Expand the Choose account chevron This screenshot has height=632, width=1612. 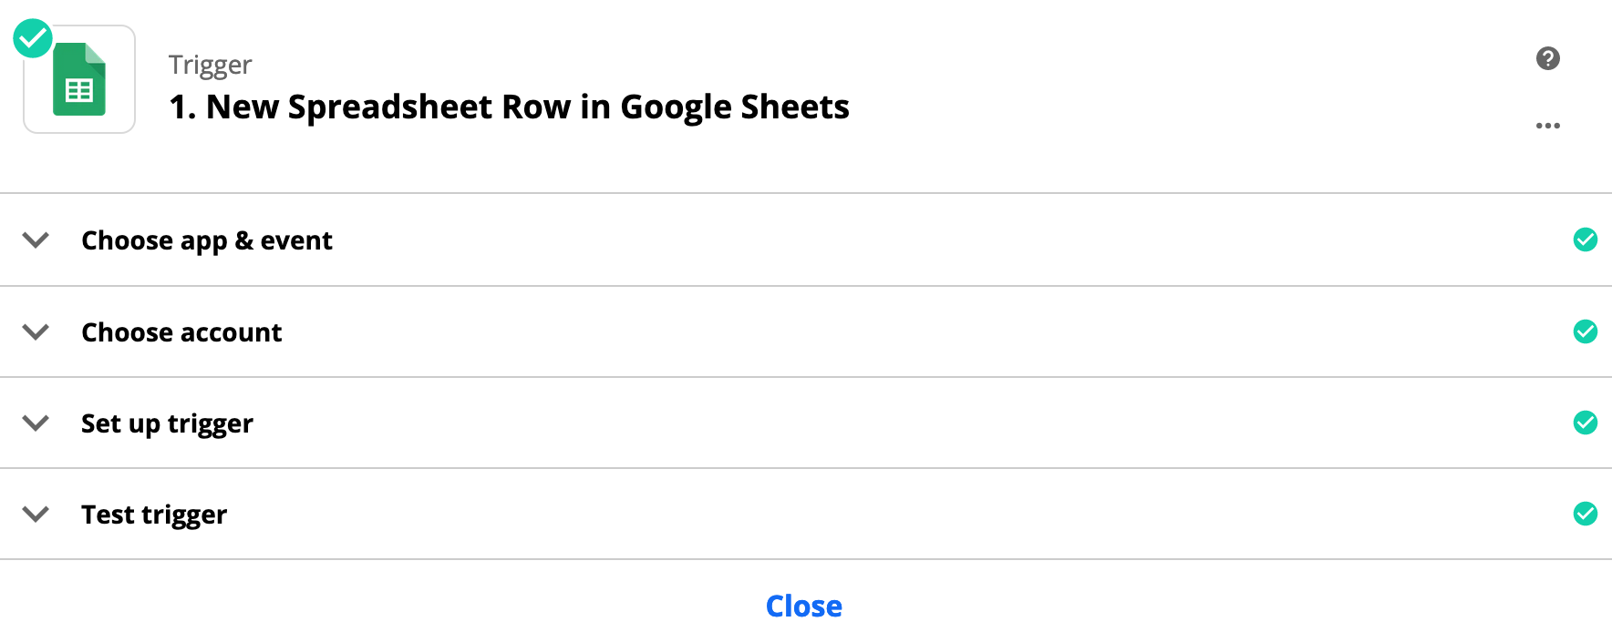click(x=36, y=332)
